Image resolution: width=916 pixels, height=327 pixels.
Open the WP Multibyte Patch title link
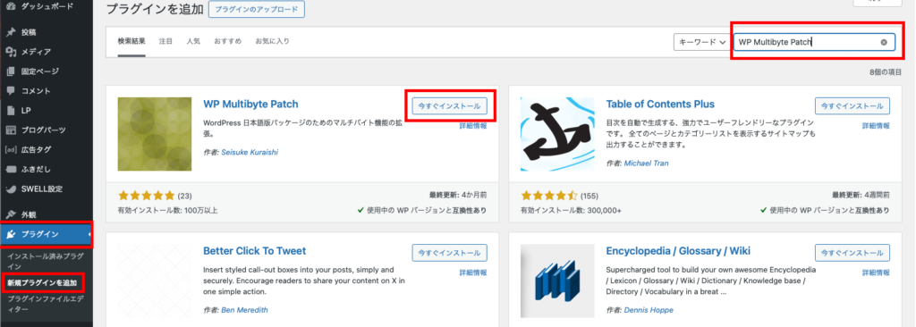click(250, 105)
